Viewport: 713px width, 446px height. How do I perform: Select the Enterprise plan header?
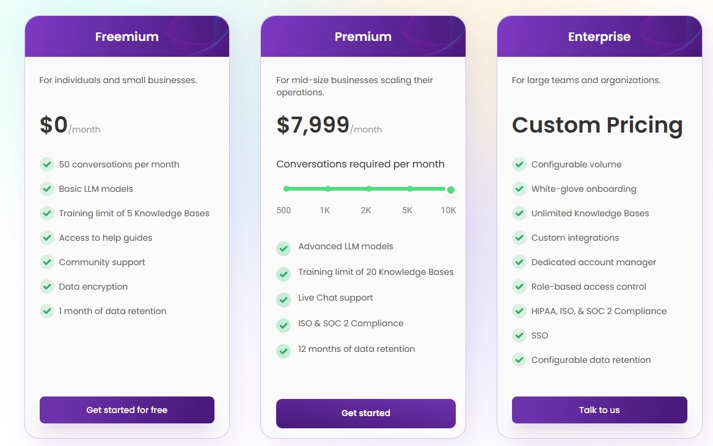[x=599, y=37]
